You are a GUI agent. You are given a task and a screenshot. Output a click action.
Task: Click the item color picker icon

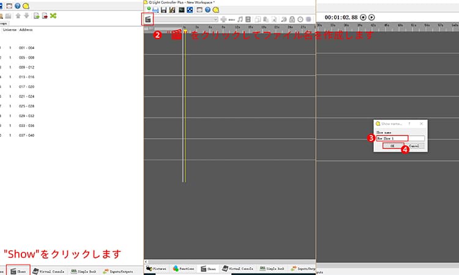click(x=283, y=20)
